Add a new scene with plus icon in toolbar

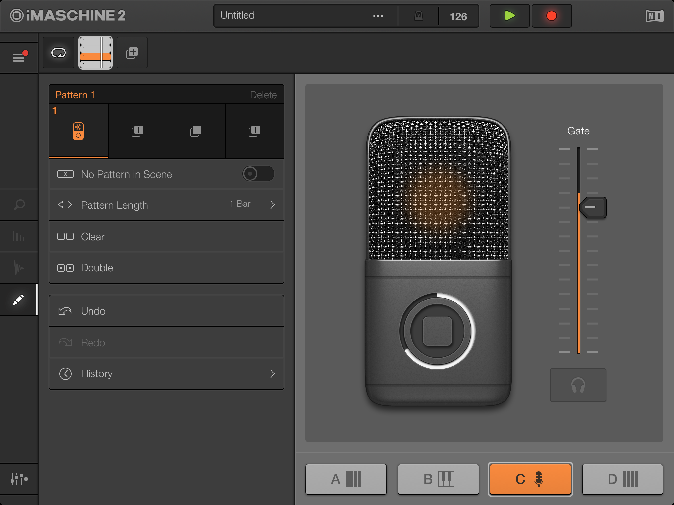pyautogui.click(x=132, y=53)
